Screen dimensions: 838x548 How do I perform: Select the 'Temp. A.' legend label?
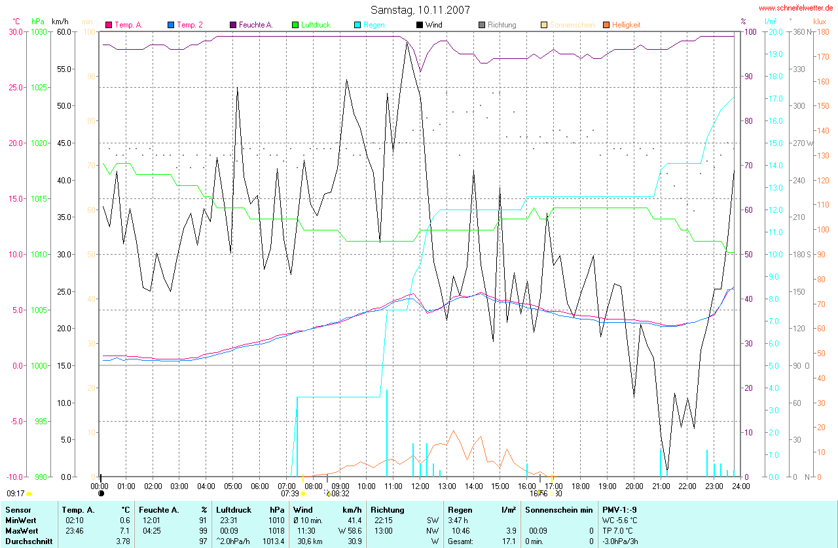click(x=128, y=25)
